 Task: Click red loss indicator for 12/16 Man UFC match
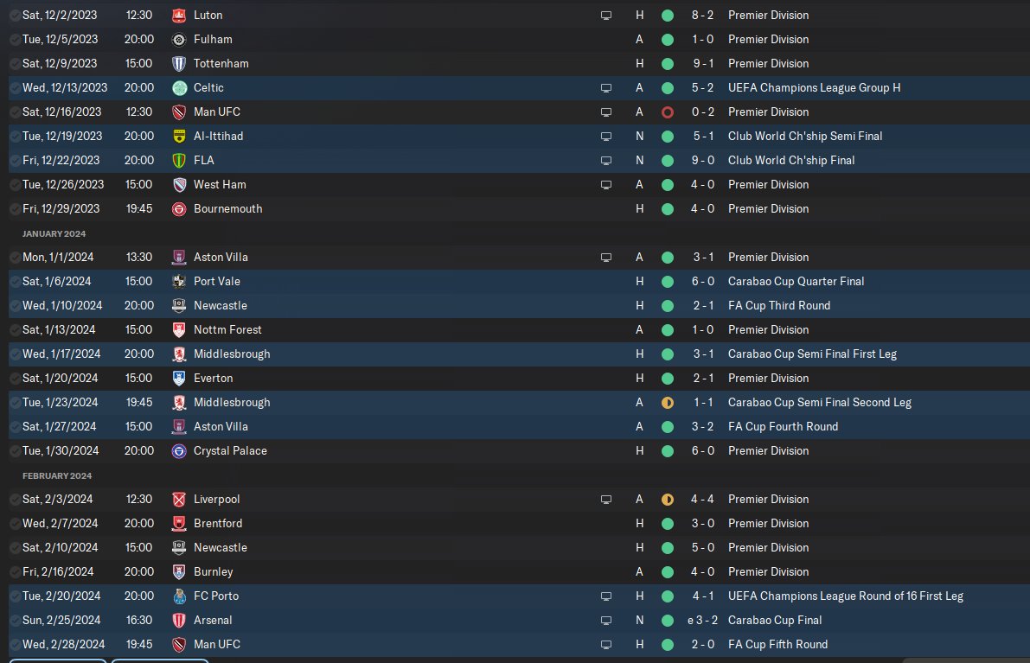click(x=667, y=112)
